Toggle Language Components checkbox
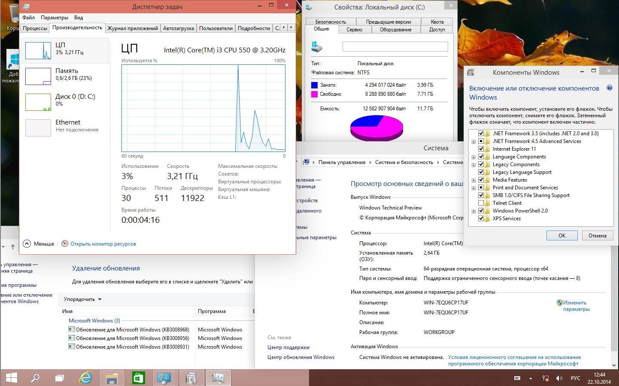619x386 pixels. [481, 157]
